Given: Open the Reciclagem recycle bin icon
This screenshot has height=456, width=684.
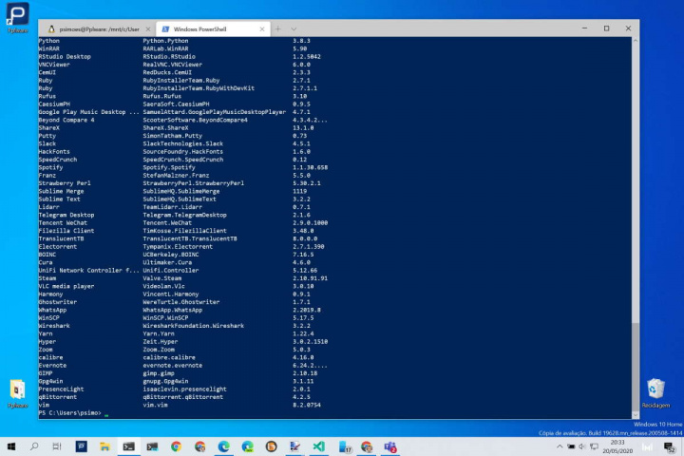Looking at the screenshot, I should coord(655,391).
